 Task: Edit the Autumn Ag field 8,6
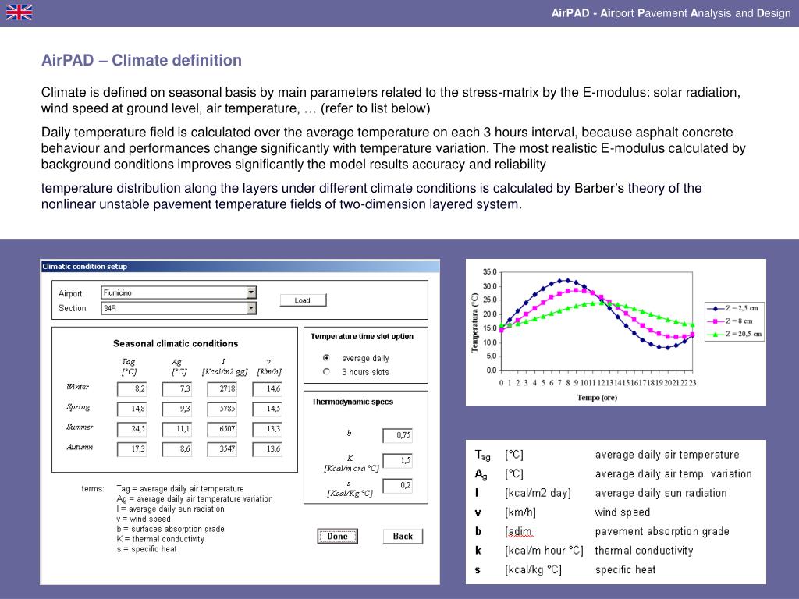177,449
